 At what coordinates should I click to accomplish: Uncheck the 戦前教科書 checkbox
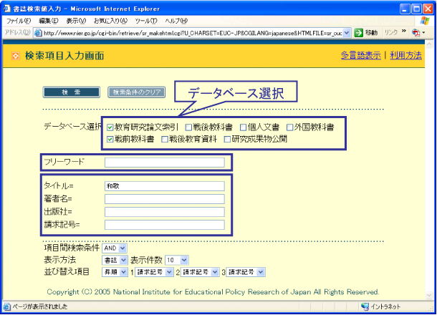[x=110, y=139]
